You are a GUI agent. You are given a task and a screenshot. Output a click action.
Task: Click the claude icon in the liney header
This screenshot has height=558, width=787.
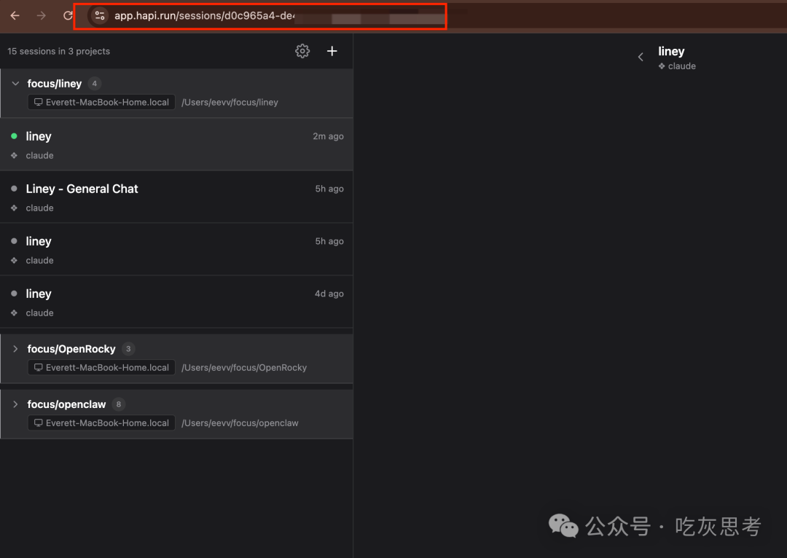[x=662, y=66]
